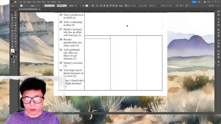This screenshot has width=221, height=124.
Task: Click the Fill swatch in the toolbar
Action: (x=12, y=51)
